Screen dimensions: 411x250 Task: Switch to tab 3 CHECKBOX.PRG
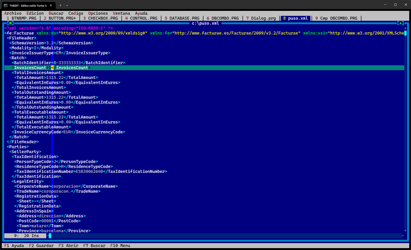point(100,18)
